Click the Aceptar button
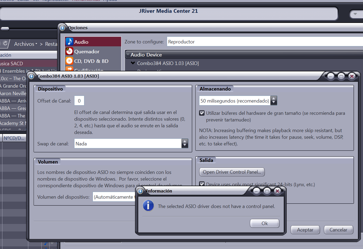This screenshot has height=249, width=363. 305,230
